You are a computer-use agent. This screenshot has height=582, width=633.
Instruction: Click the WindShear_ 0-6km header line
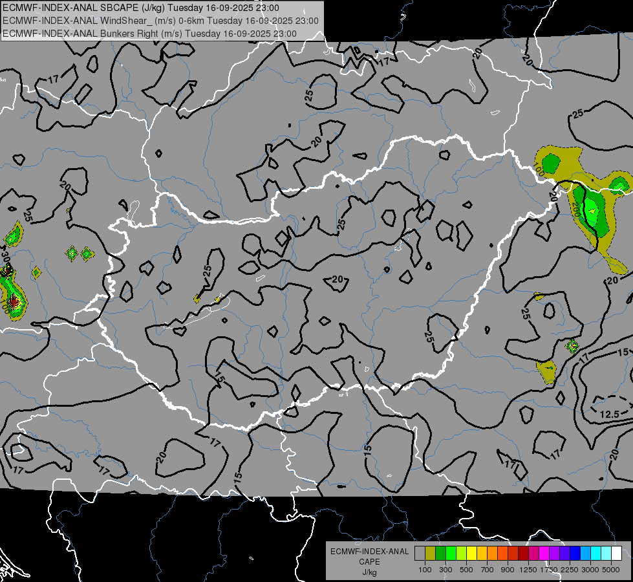point(160,21)
